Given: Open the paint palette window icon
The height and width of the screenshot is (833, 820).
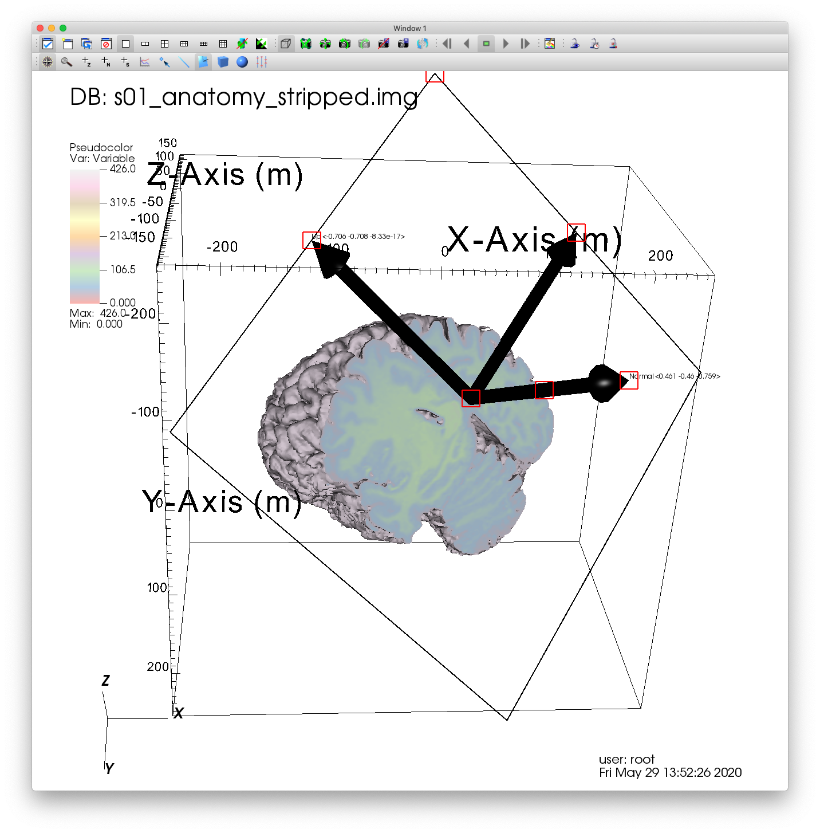Looking at the screenshot, I should point(550,44).
